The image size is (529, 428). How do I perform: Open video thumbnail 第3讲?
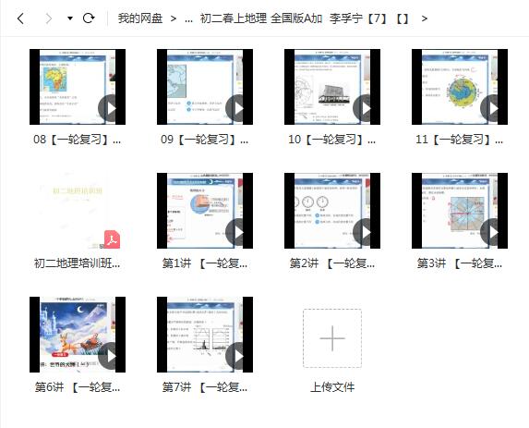[460, 211]
